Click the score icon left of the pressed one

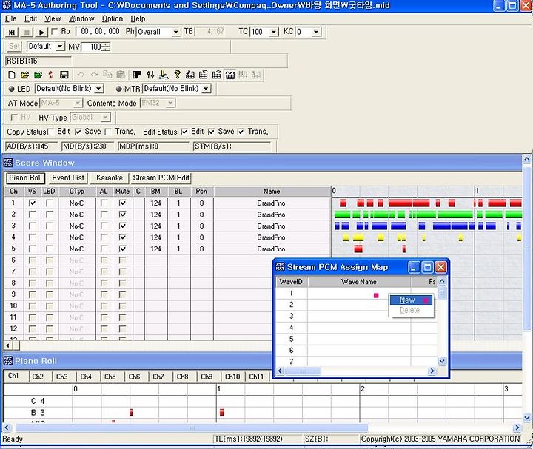(216, 75)
